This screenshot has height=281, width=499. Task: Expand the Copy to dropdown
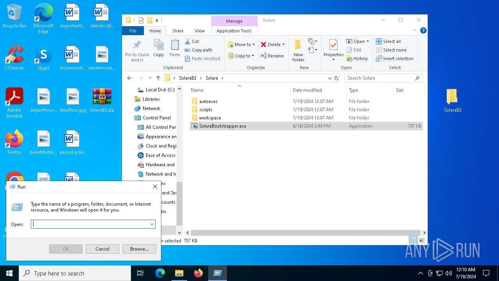[x=253, y=56]
